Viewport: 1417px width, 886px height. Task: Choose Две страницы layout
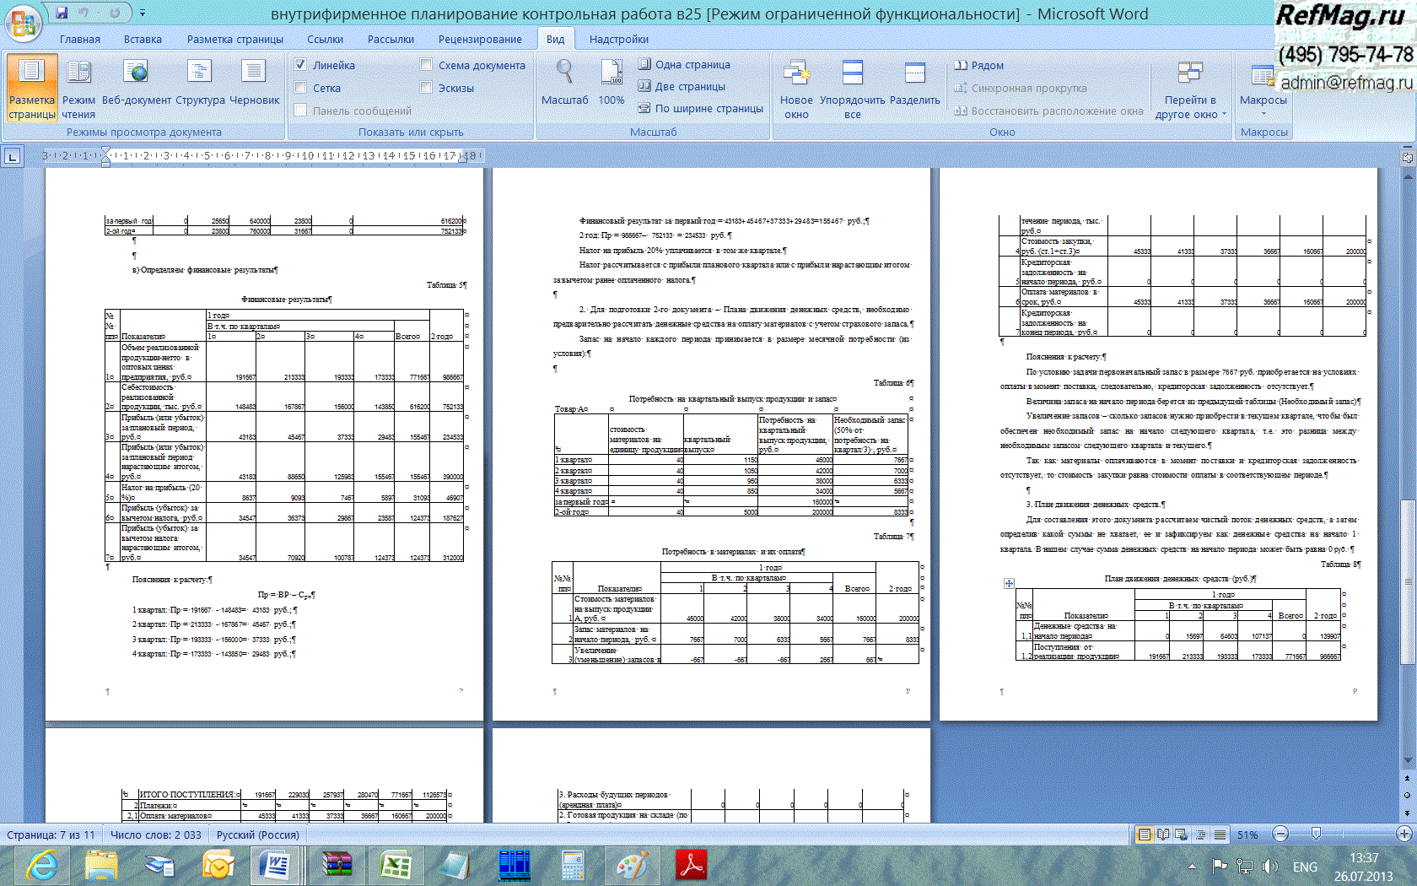(x=682, y=86)
